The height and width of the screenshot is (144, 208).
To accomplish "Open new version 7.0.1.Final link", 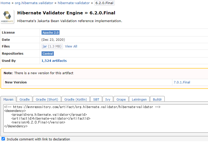I will click(x=182, y=82).
